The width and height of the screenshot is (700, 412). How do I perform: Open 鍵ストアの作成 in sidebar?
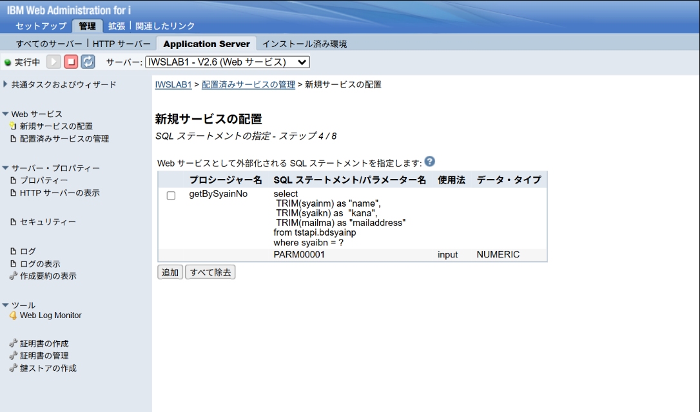[x=48, y=368]
